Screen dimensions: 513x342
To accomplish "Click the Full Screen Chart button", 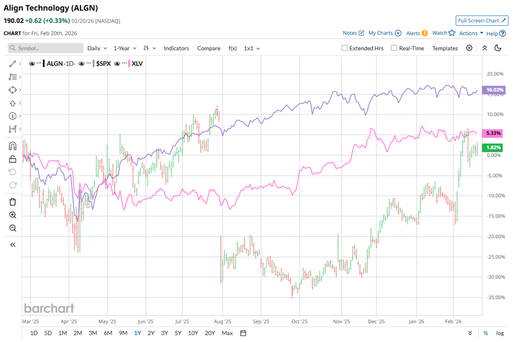I will tap(481, 20).
